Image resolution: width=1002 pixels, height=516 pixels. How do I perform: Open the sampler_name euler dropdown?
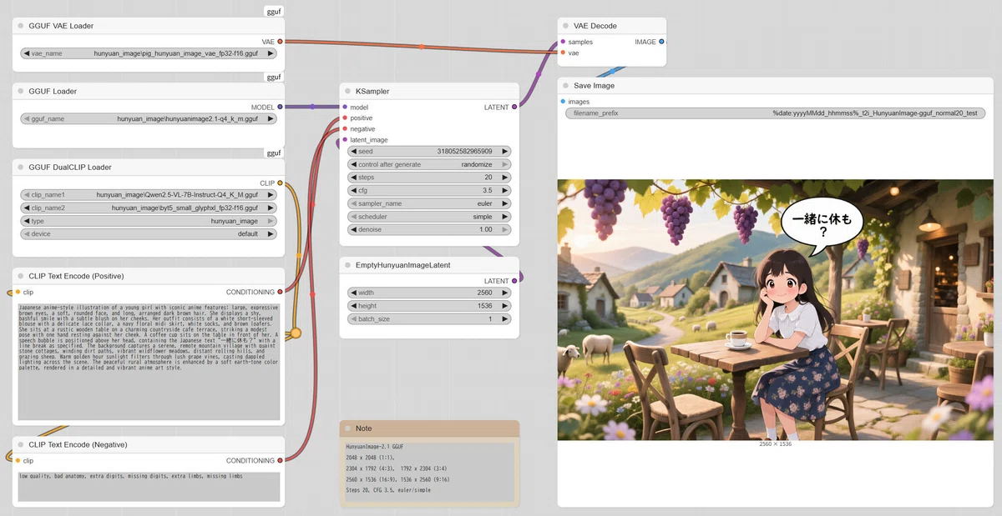tap(429, 203)
